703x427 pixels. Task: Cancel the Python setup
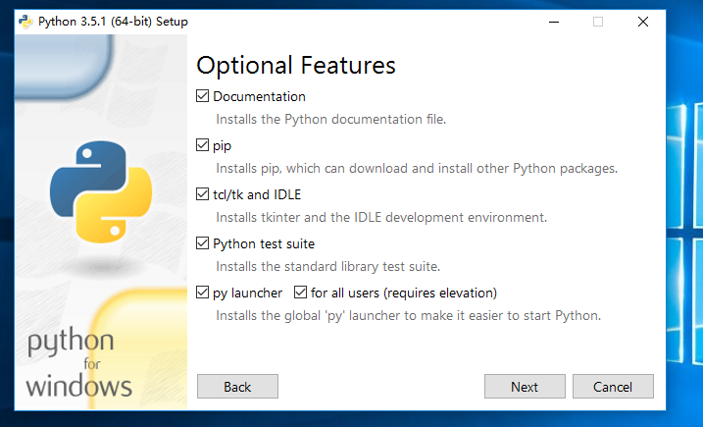coord(613,387)
